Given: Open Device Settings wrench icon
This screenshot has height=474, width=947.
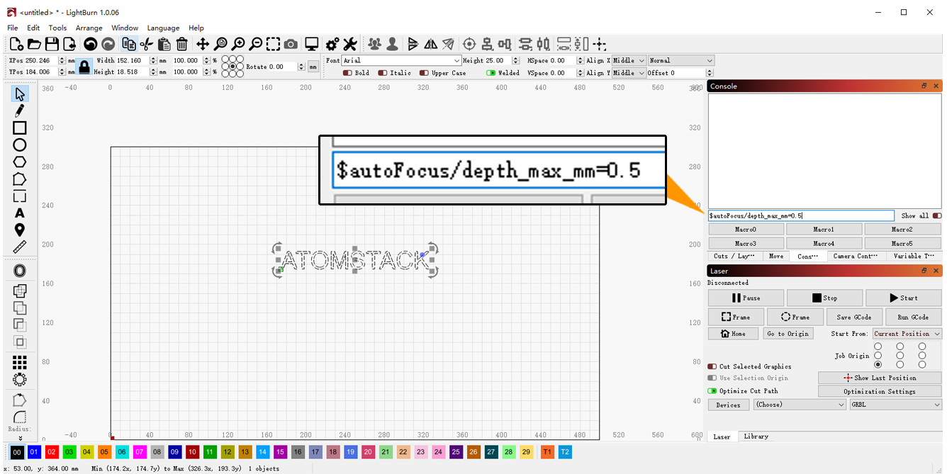Looking at the screenshot, I should (x=350, y=44).
